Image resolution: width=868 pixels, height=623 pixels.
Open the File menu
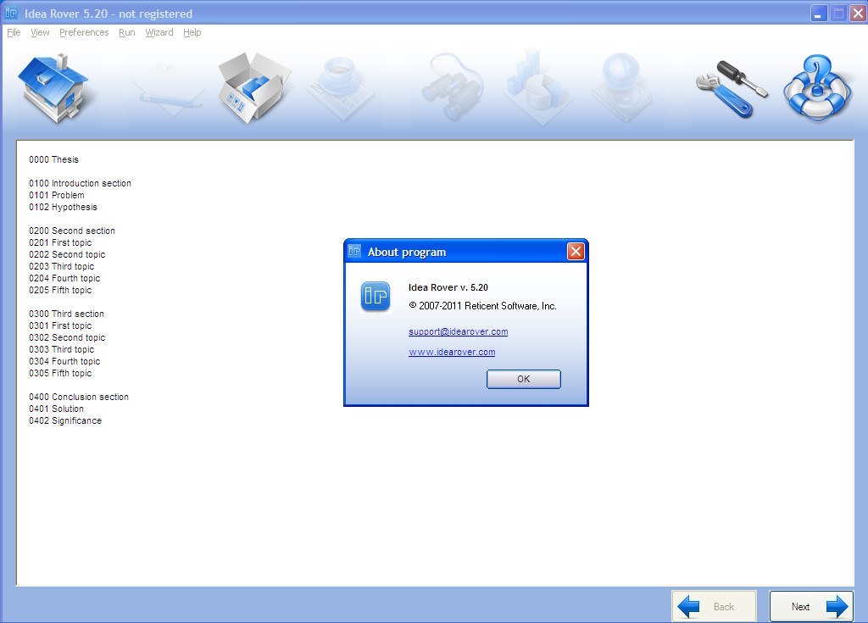(x=14, y=32)
